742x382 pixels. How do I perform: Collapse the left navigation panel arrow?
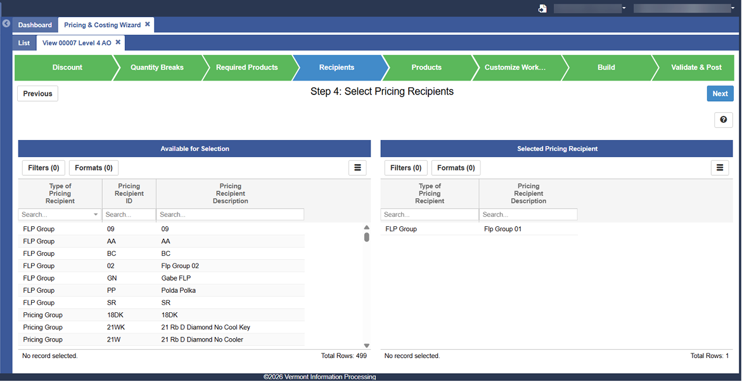(6, 23)
